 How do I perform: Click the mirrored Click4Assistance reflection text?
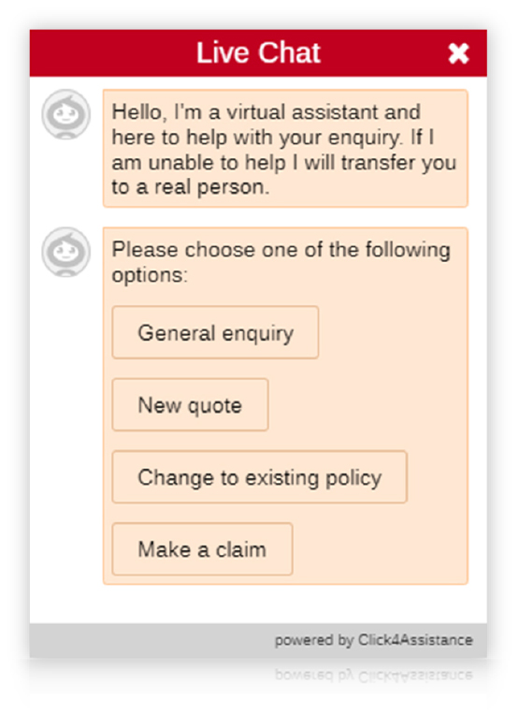tap(373, 675)
